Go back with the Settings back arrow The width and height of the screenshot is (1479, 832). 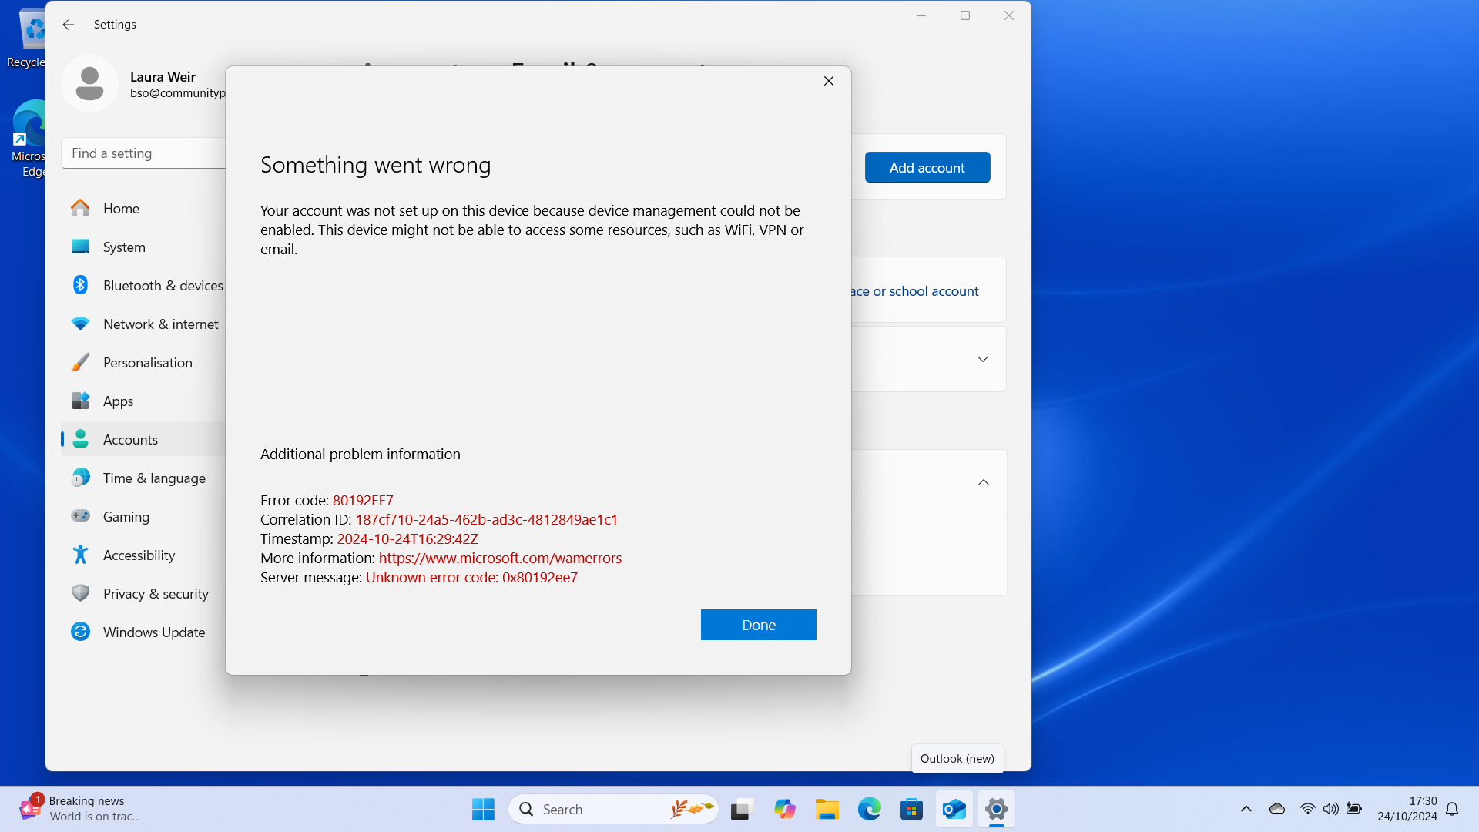(69, 25)
